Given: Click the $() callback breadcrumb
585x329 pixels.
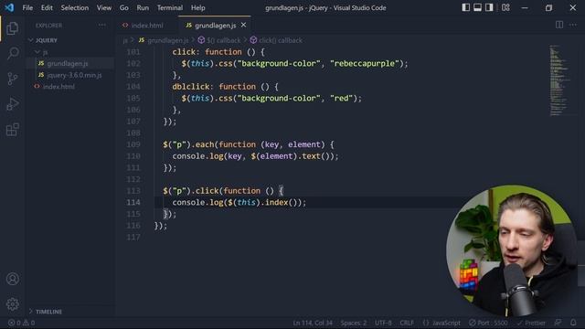Looking at the screenshot, I should coord(223,40).
